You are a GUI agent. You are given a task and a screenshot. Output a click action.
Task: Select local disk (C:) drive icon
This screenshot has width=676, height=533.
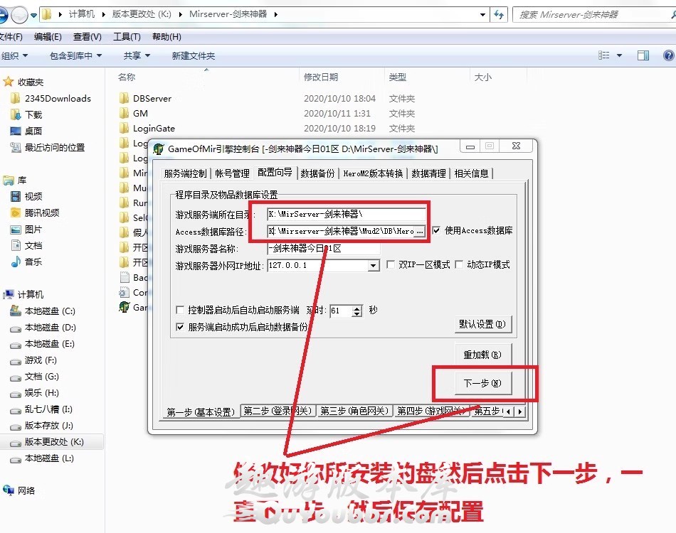15,311
